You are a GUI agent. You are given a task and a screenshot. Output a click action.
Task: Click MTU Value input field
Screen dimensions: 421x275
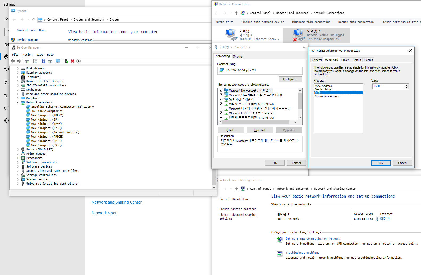point(388,86)
